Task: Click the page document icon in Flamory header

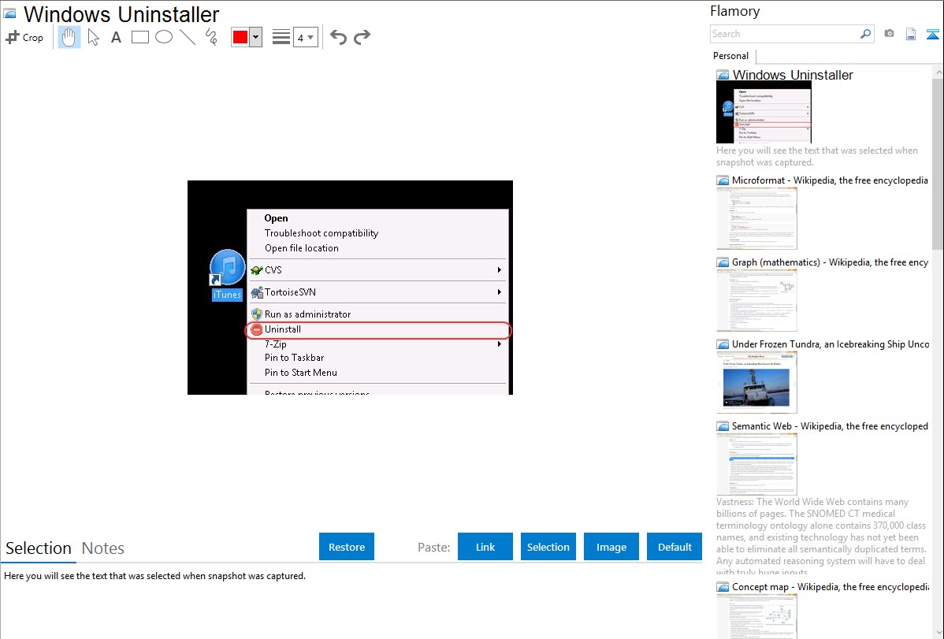Action: (x=911, y=34)
